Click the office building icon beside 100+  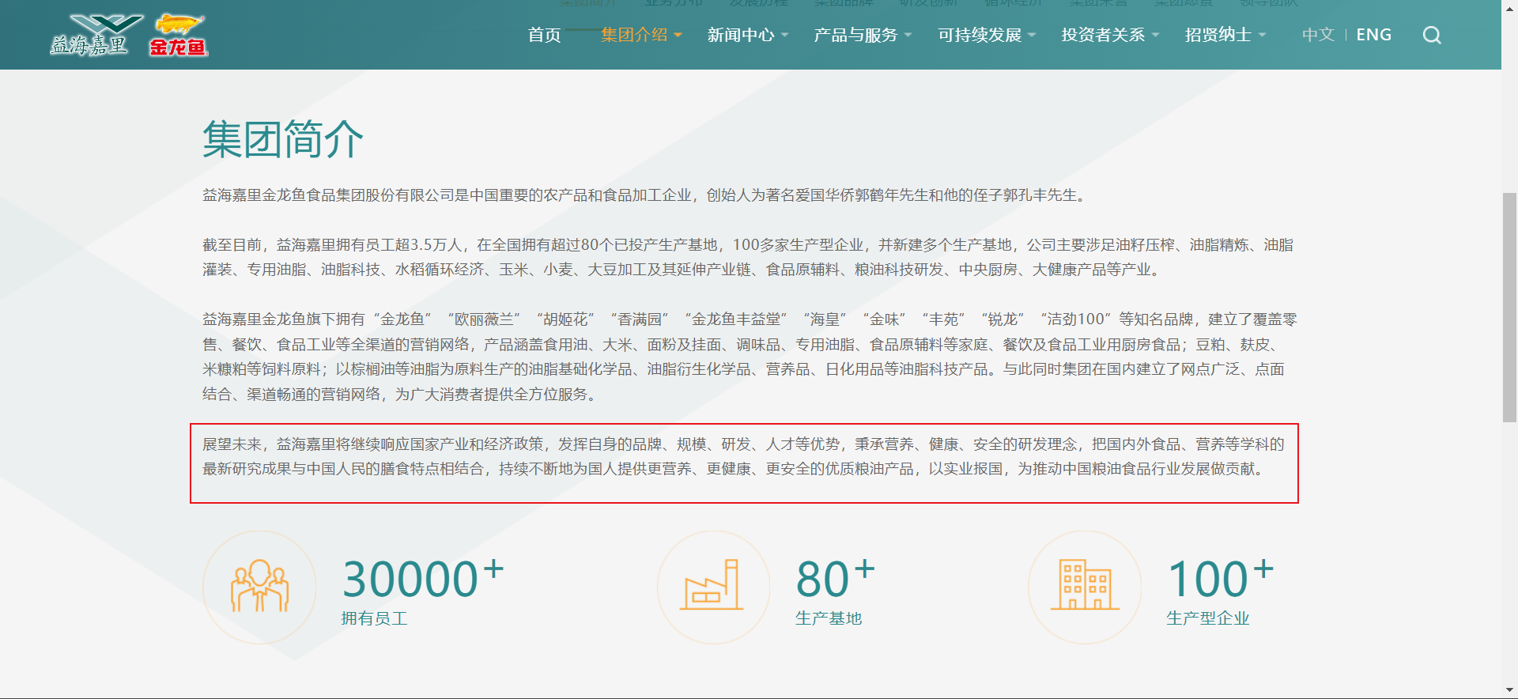point(1085,587)
